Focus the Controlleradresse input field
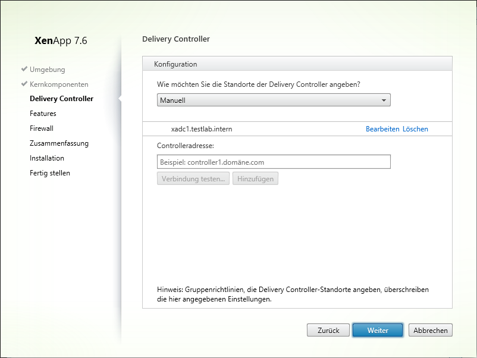The width and height of the screenshot is (477, 358). point(274,162)
